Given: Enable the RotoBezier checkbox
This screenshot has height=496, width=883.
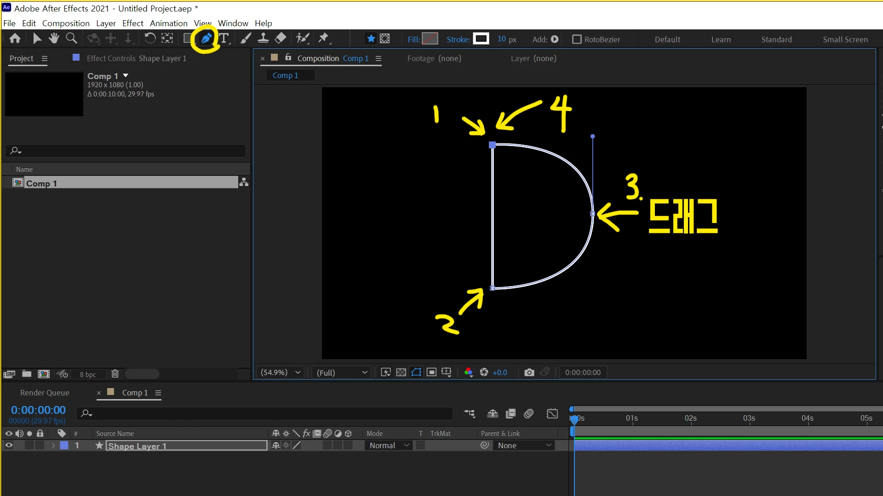Looking at the screenshot, I should tap(577, 39).
